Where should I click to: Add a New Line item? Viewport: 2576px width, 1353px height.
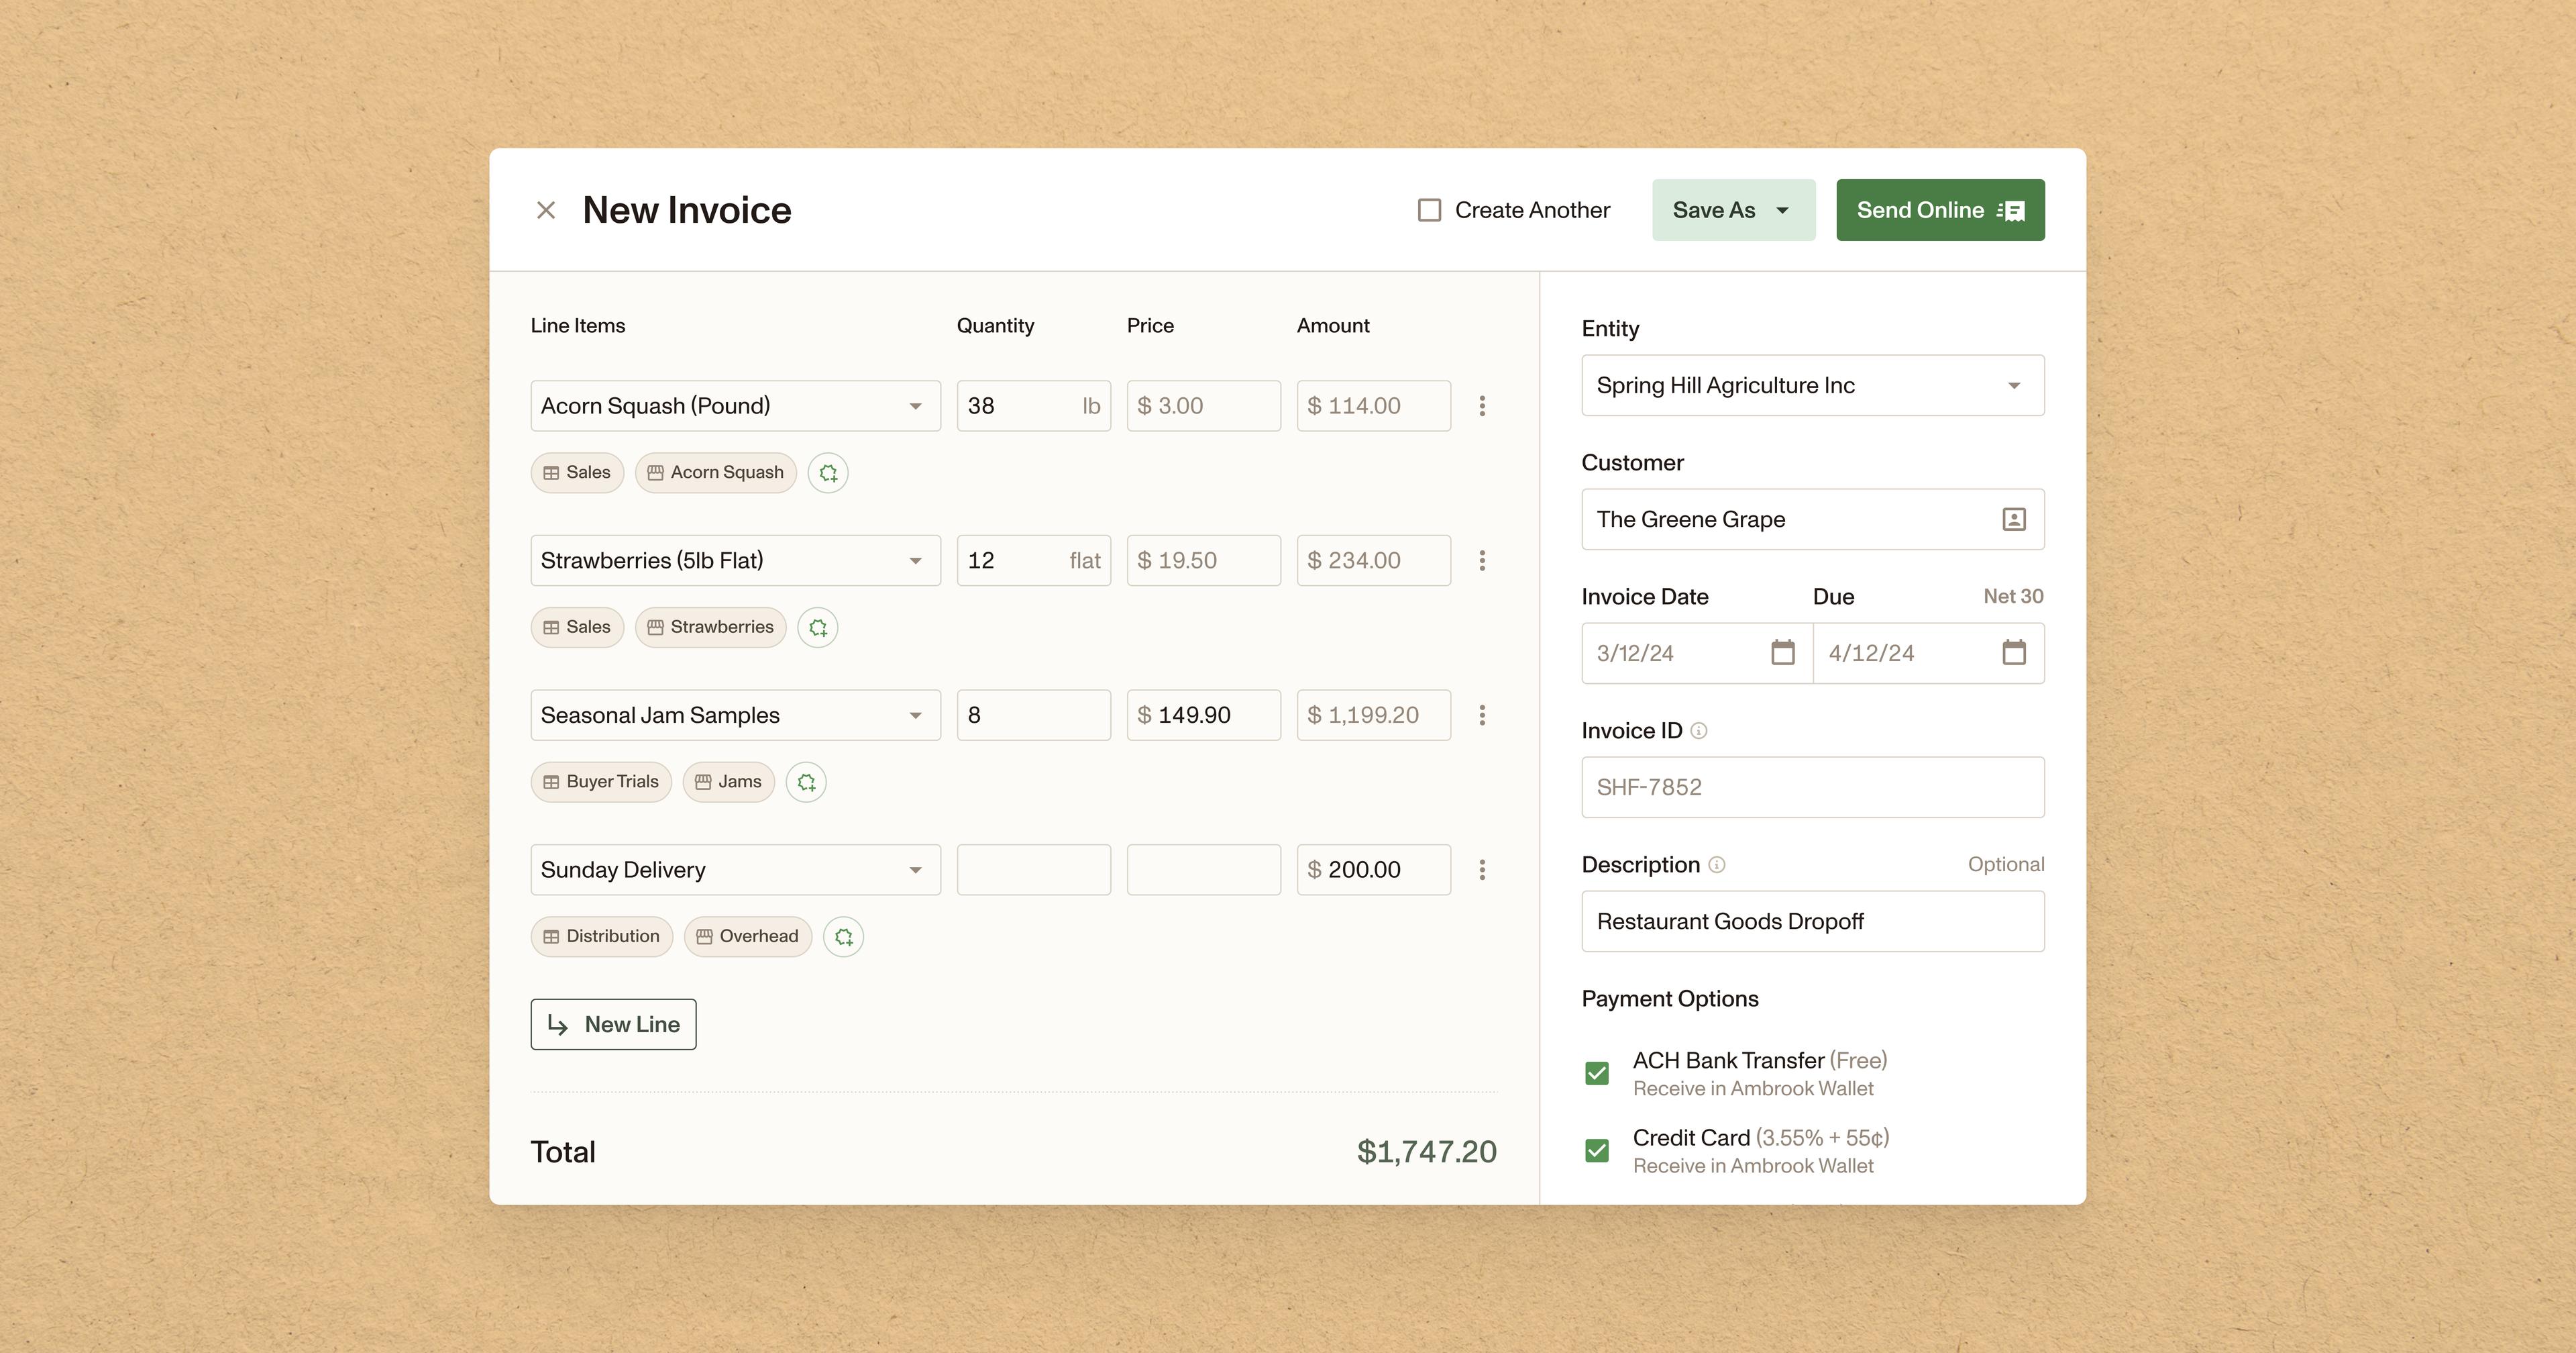613,1023
